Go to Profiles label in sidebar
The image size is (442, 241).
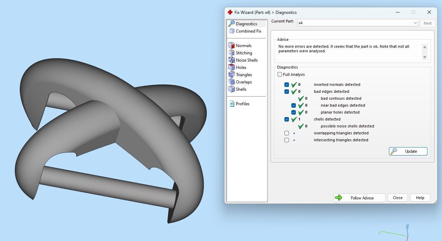[242, 104]
